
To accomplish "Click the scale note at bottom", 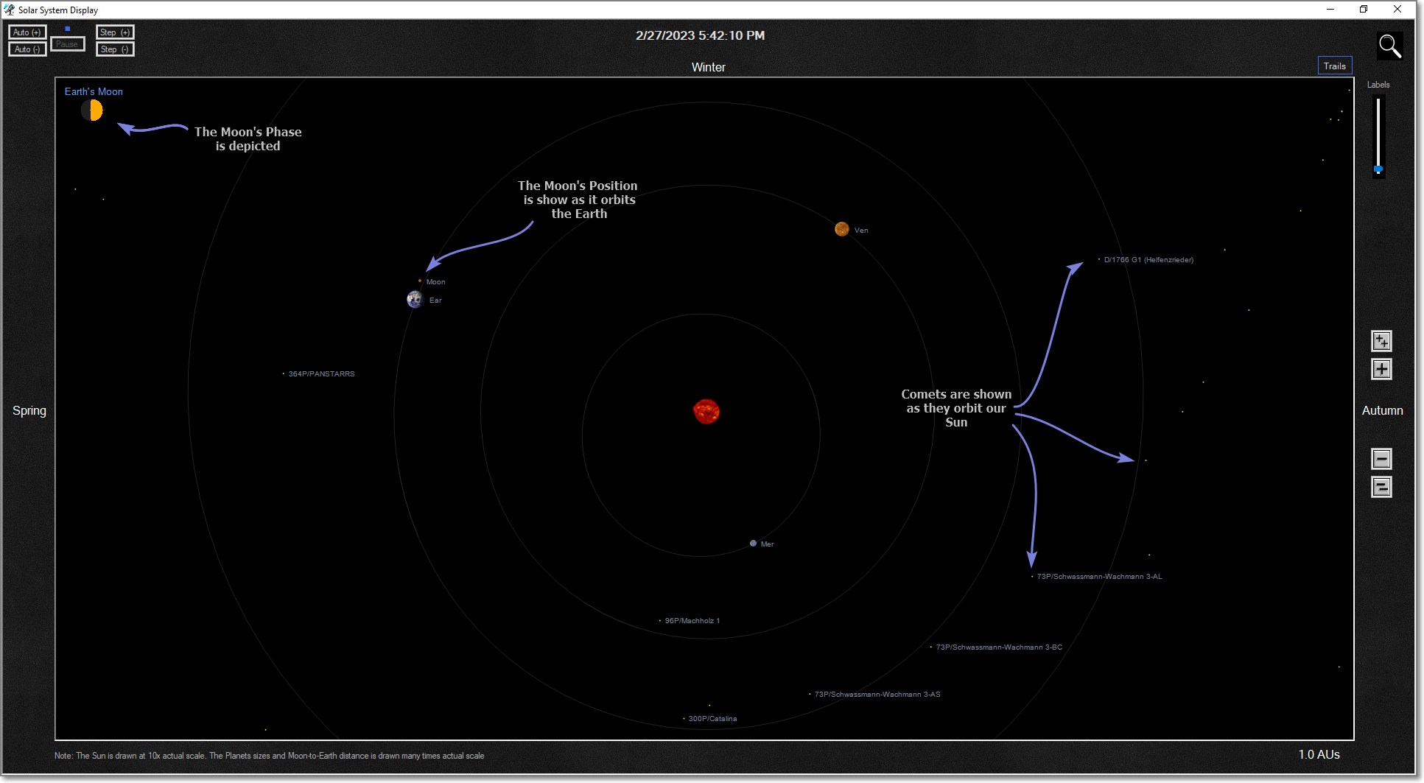I will click(x=269, y=756).
